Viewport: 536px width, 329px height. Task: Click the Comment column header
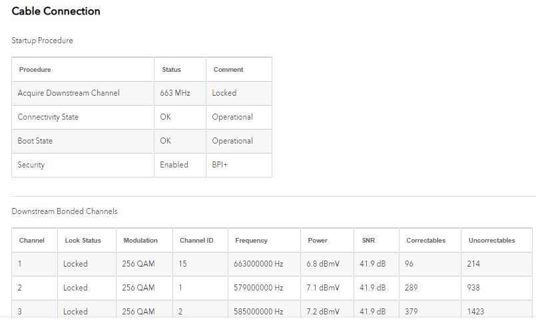pos(228,70)
